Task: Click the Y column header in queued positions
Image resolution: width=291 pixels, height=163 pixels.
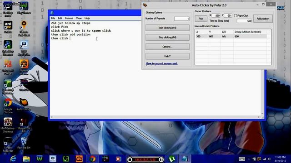Action: pyautogui.click(x=210, y=32)
